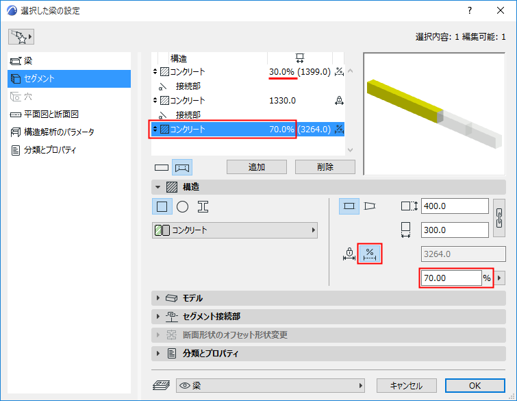Image resolution: width=517 pixels, height=401 pixels.
Task: Click the reorder arrows of 30.0% segment row
Action: coord(155,71)
